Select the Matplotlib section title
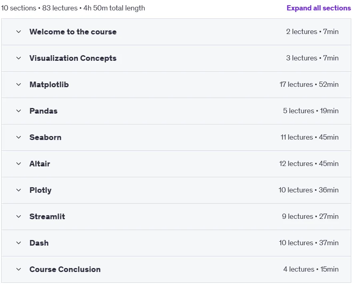Viewport: 352px width, 284px height. [49, 85]
